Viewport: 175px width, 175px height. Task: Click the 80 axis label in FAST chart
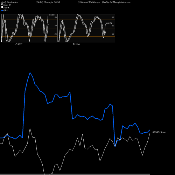coord(56,17)
